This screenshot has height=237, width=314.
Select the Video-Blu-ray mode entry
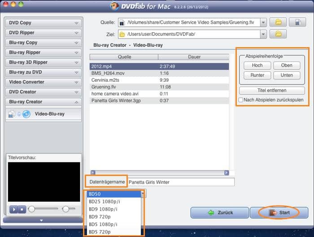[44, 114]
